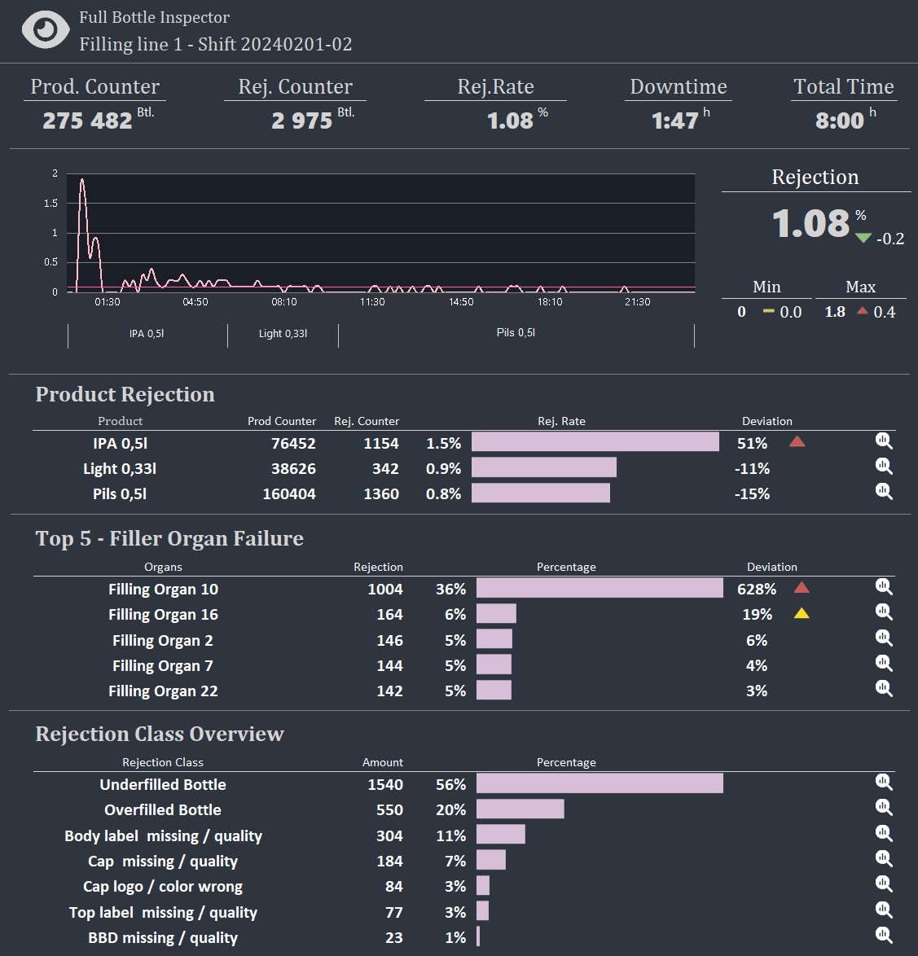This screenshot has height=956, width=918.
Task: Click the Light 0,33l deviation value -11%
Action: [752, 469]
